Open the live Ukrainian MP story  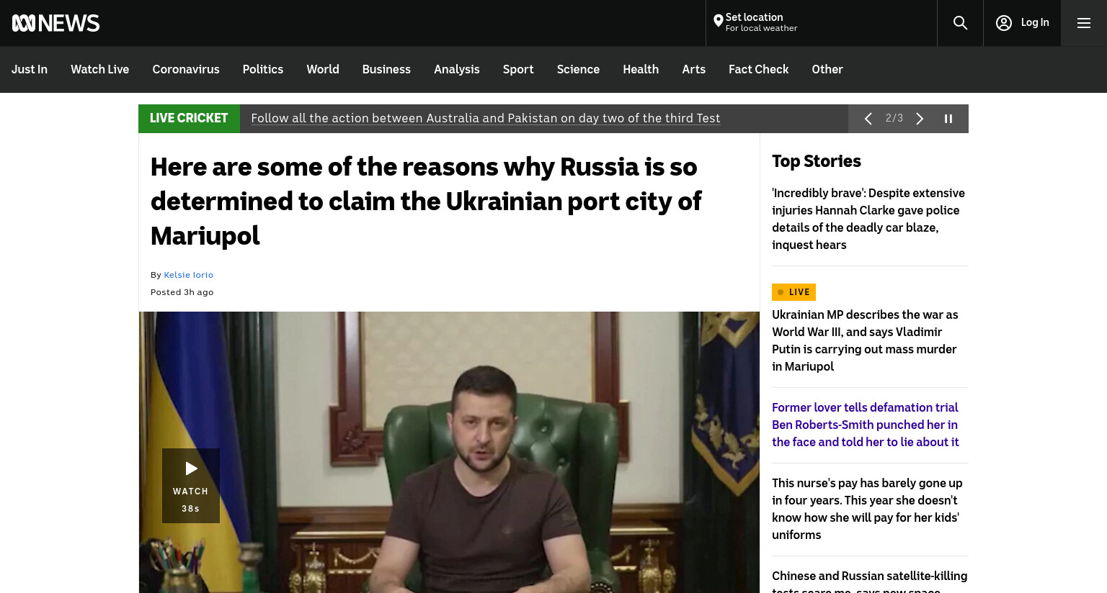(x=865, y=340)
